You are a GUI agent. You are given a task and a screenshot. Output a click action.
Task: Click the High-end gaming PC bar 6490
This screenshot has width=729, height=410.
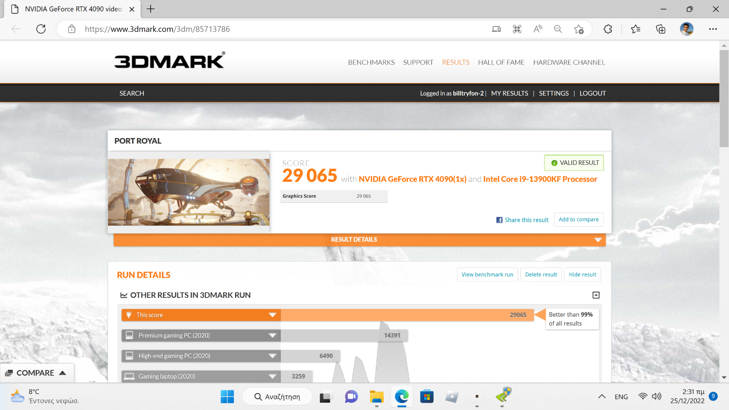pyautogui.click(x=310, y=356)
